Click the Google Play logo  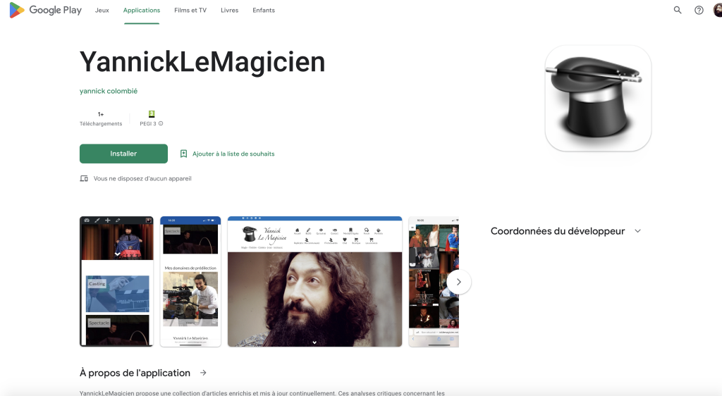coord(46,10)
